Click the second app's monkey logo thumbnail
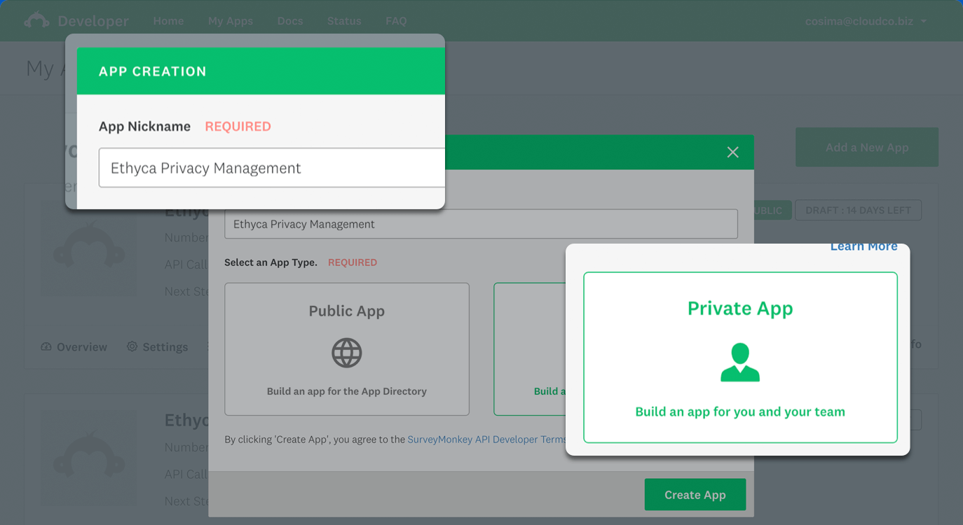This screenshot has height=525, width=963. (x=89, y=458)
